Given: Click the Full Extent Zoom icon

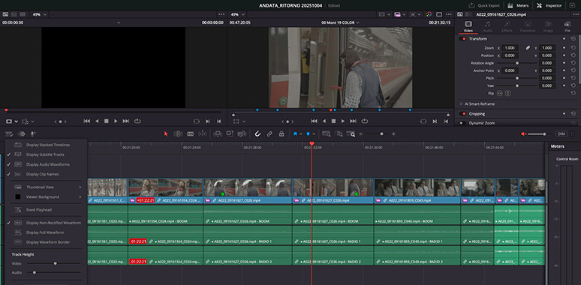Looking at the screenshot, I should pos(327,133).
